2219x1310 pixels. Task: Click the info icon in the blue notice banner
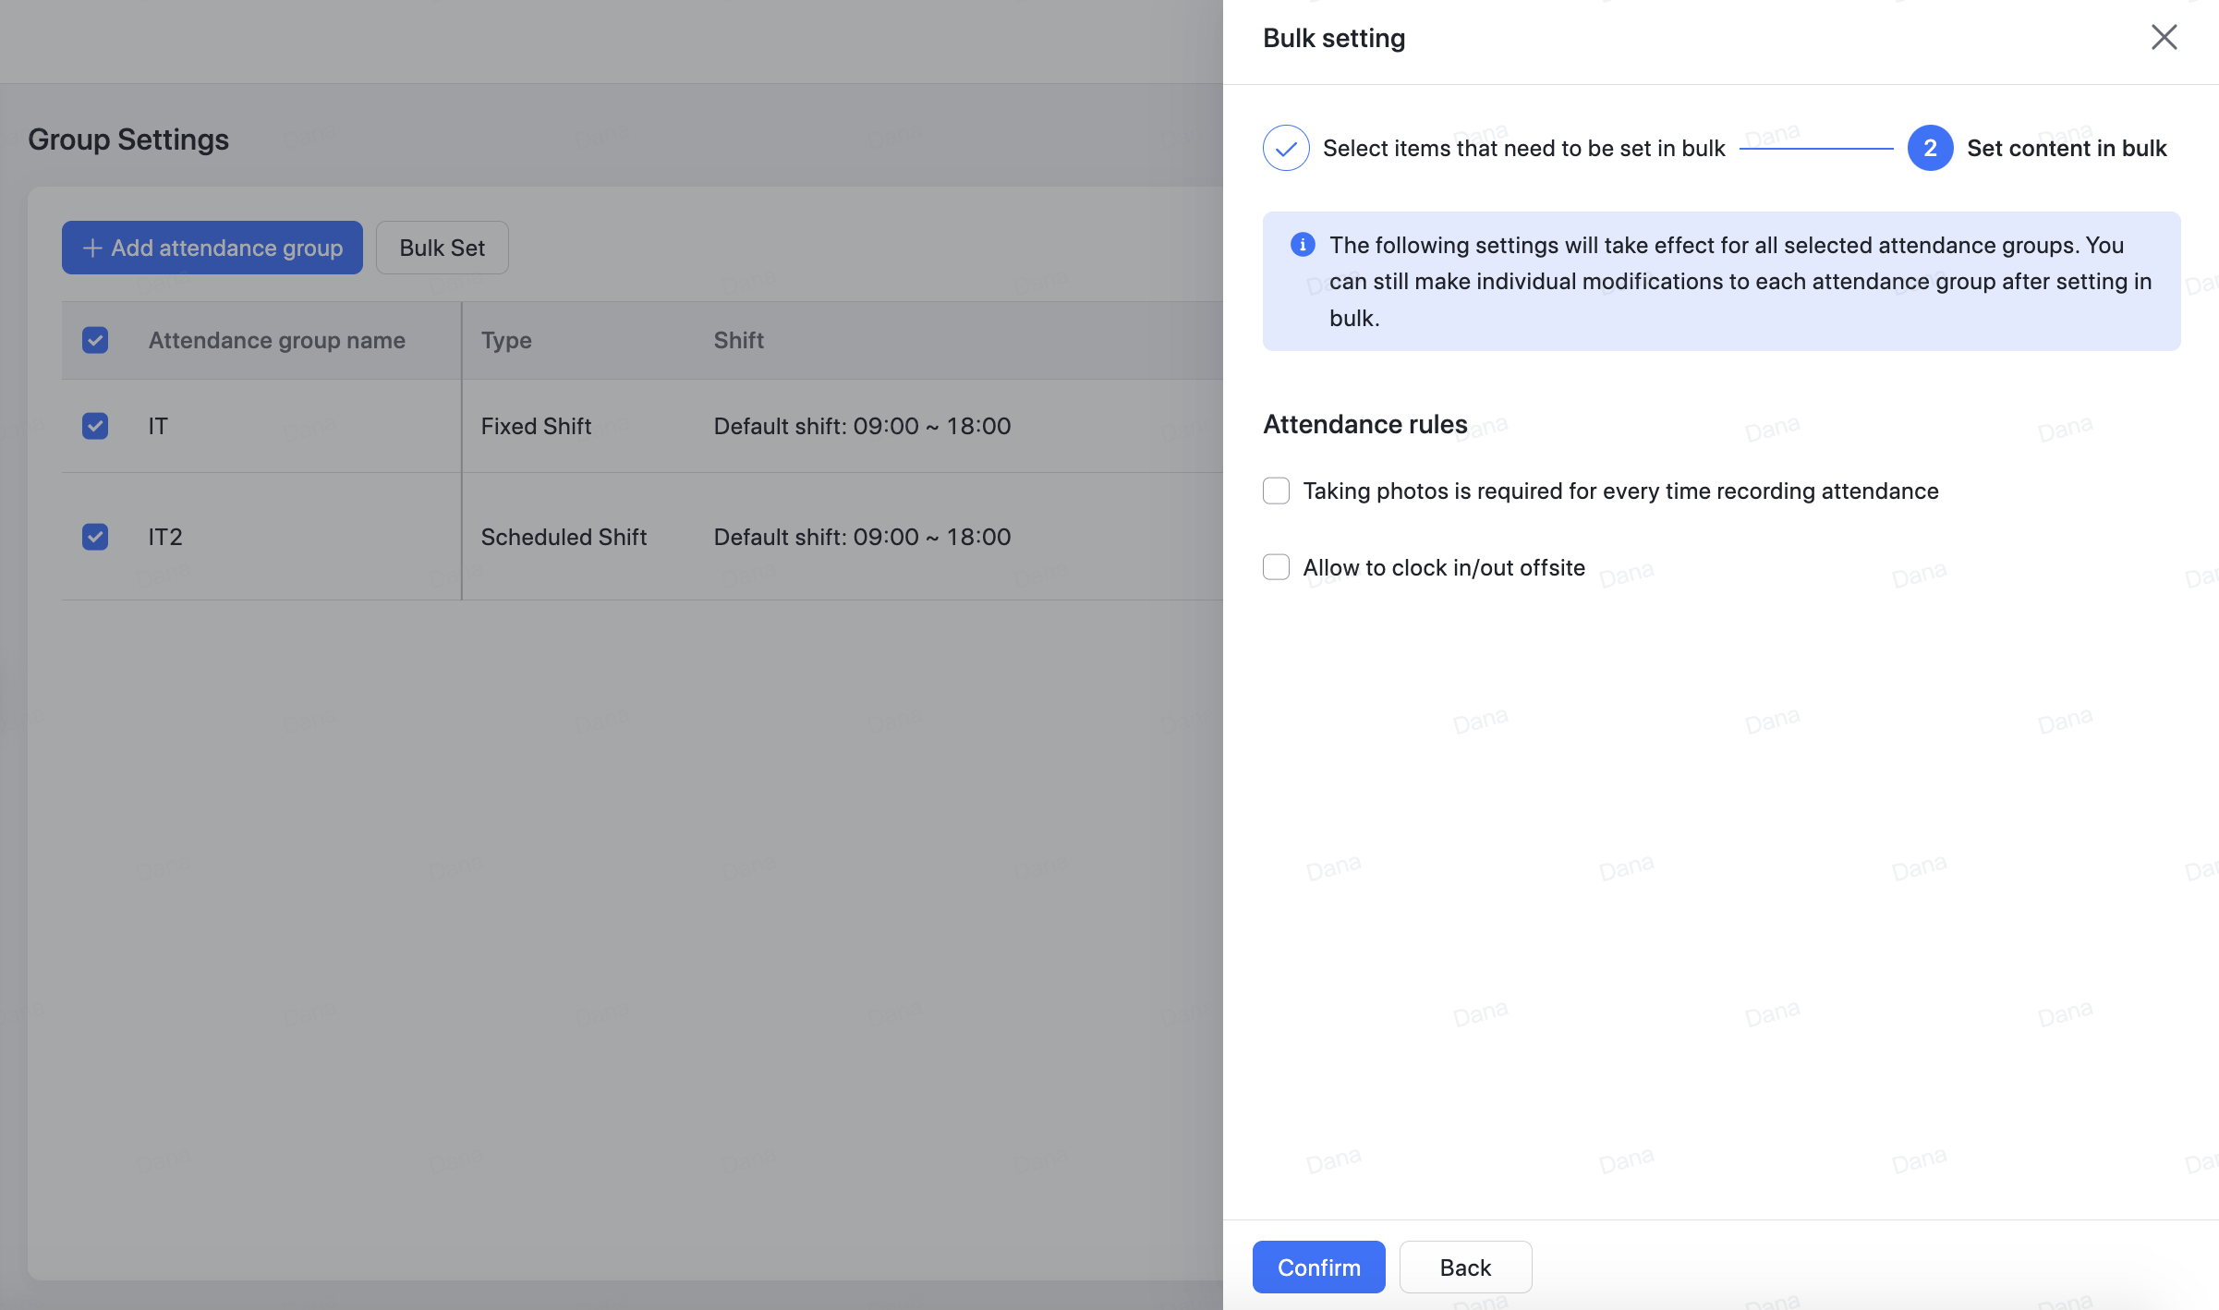(1302, 245)
